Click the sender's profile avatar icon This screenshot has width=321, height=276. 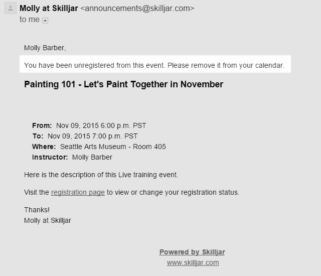[x=10, y=9]
